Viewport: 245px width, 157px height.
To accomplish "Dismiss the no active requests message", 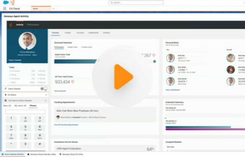I will pyautogui.click(x=46, y=101).
